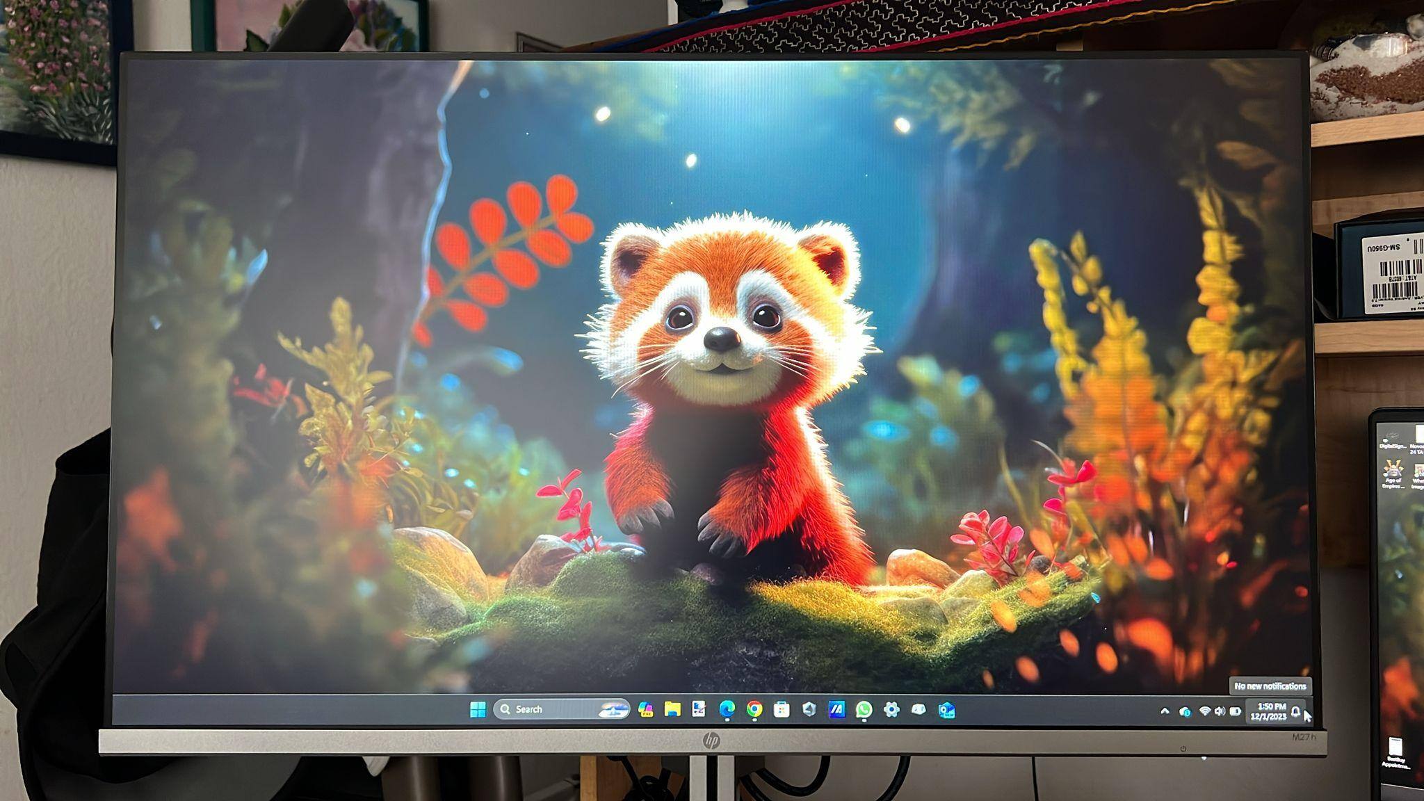This screenshot has width=1424, height=801.
Task: Open Settings gear in taskbar
Action: pyautogui.click(x=891, y=709)
